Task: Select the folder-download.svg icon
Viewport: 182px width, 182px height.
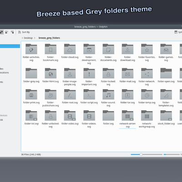Action: click(x=127, y=49)
